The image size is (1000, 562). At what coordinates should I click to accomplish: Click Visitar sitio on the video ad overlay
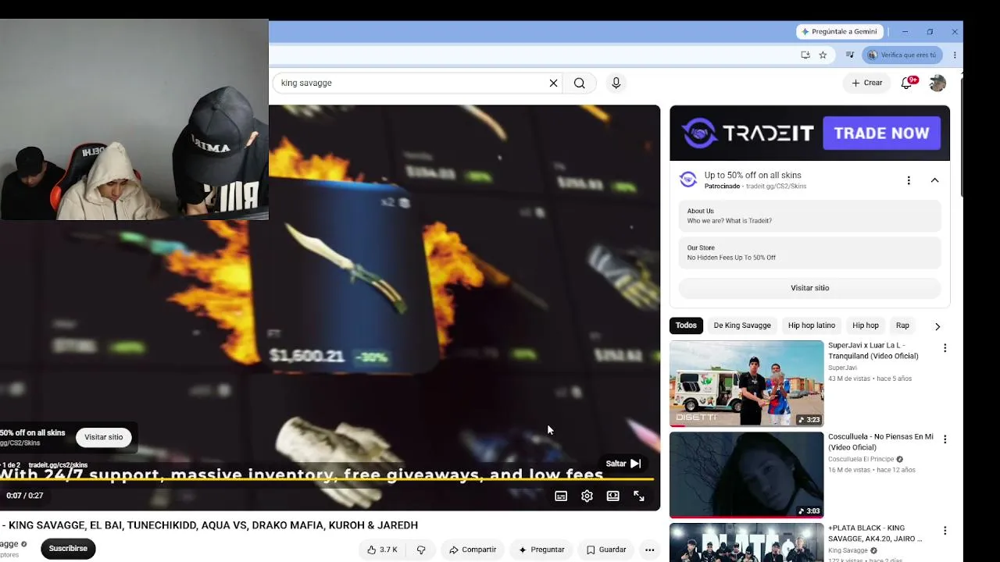coord(104,437)
